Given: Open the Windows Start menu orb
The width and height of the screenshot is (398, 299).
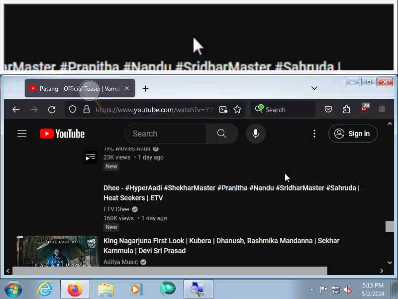Looking at the screenshot, I should 13,289.
